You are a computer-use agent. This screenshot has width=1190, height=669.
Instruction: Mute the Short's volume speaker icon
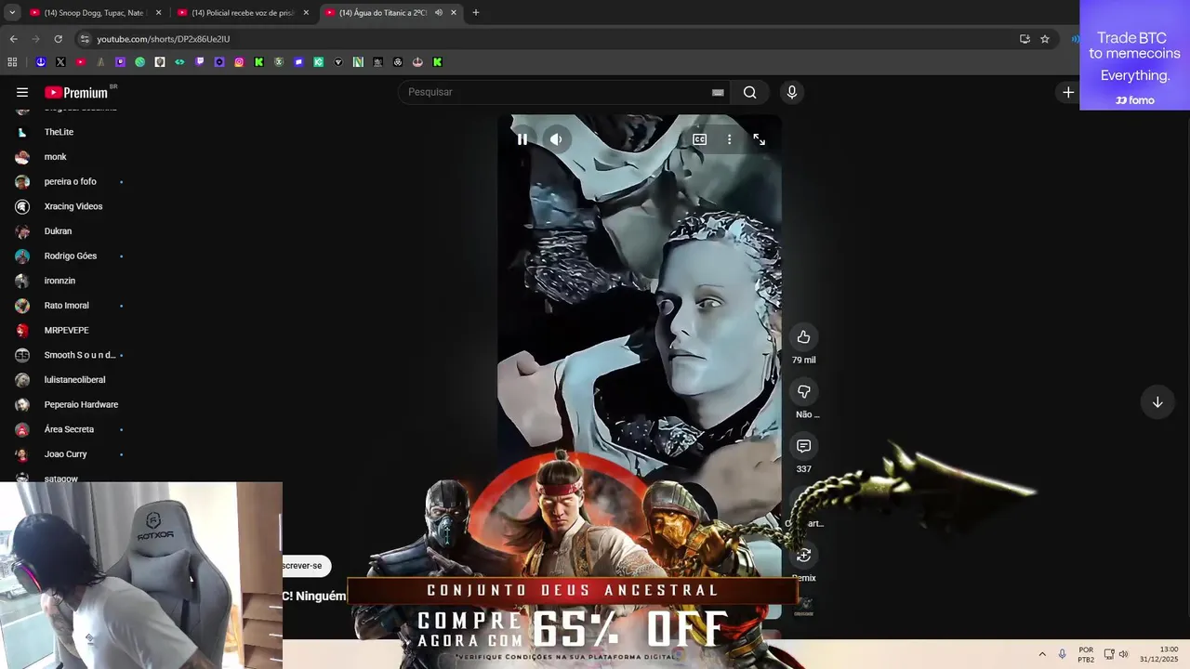(x=556, y=139)
